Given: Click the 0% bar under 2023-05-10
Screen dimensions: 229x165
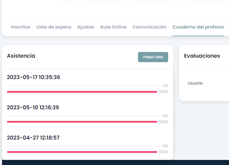Looking at the screenshot, I should 84,116.
